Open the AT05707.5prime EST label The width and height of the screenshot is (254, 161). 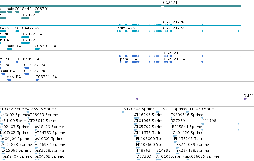click(x=149, y=127)
